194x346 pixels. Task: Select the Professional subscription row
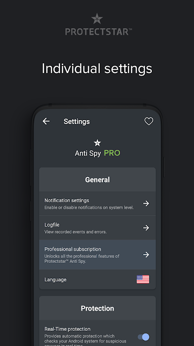pos(98,255)
